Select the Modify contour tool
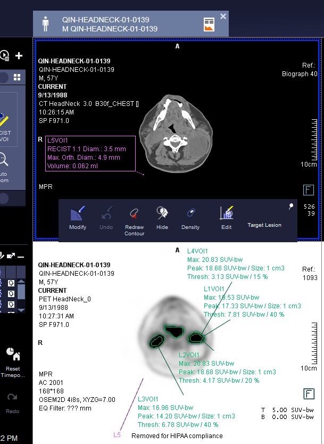Screen dimensions: 324x444 (78, 218)
